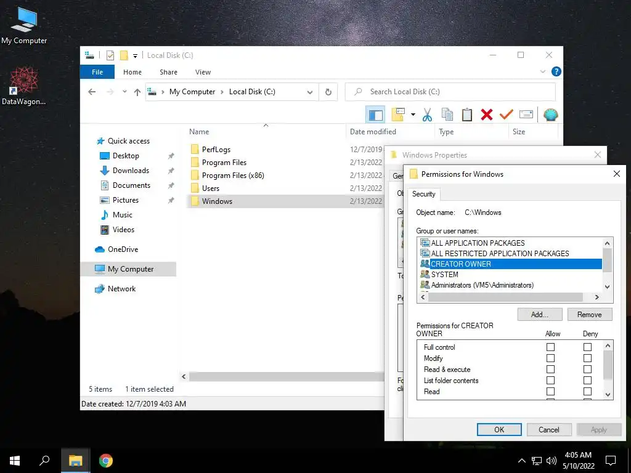Allow Full control for CREATOR OWNER
The height and width of the screenshot is (473, 631).
(550, 347)
